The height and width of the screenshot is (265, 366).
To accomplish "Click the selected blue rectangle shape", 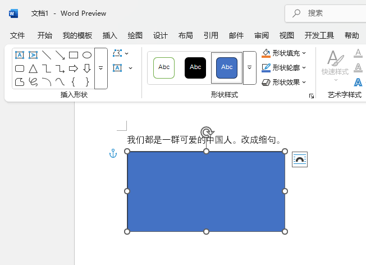I will [x=206, y=191].
